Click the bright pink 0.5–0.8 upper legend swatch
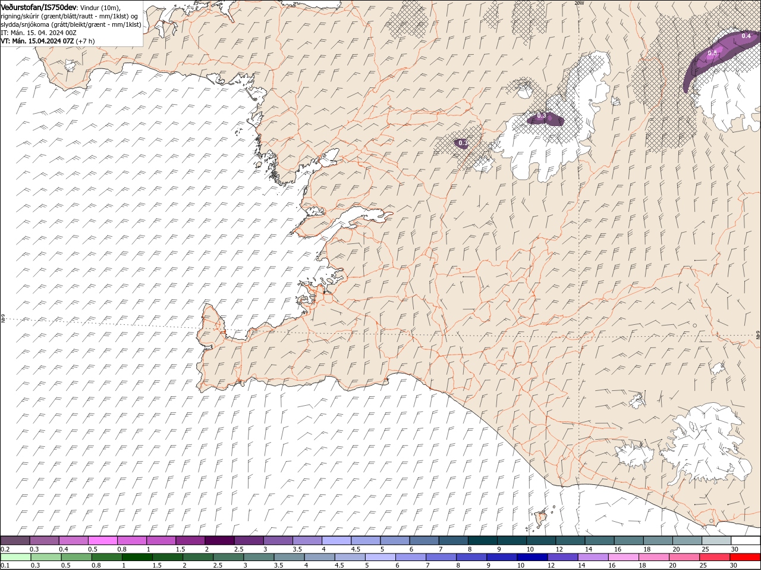Viewport: 761px width, 570px height. [102, 540]
